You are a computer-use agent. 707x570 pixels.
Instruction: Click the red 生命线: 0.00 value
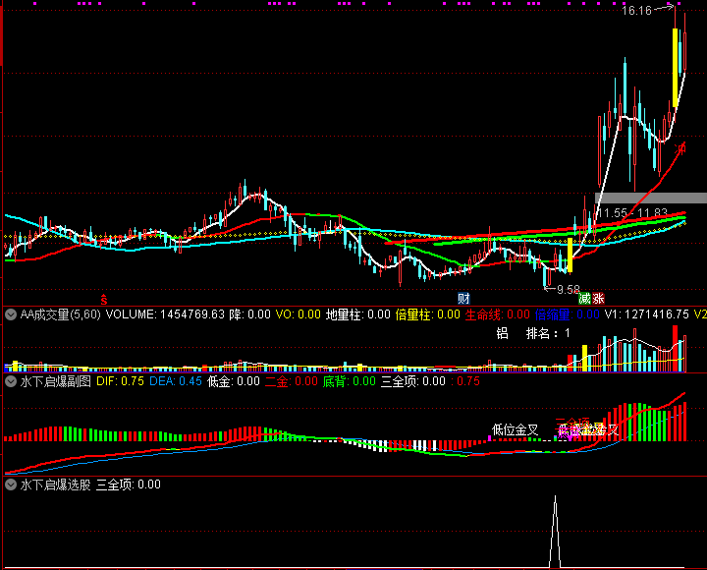pyautogui.click(x=497, y=314)
